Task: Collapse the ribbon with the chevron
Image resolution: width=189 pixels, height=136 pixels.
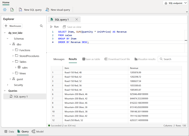Action: [x=187, y=12]
